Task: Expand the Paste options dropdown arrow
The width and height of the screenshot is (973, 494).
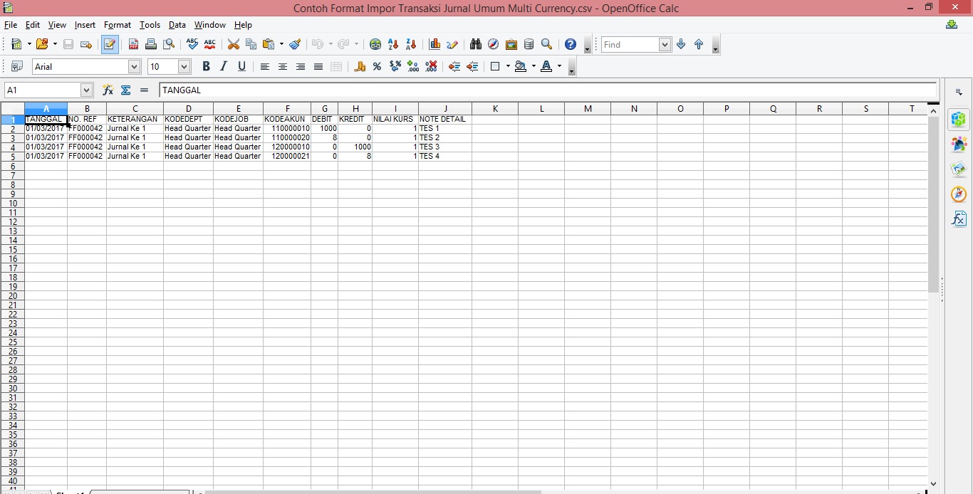Action: point(281,44)
